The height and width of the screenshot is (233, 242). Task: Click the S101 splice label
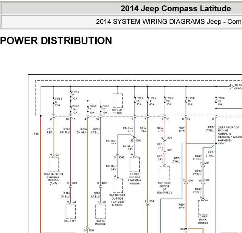[221, 144]
